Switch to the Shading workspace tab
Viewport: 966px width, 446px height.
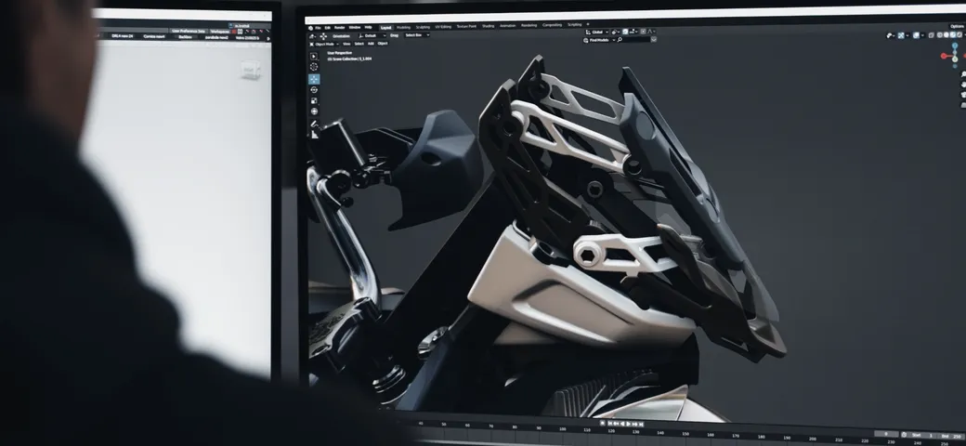[x=489, y=26]
